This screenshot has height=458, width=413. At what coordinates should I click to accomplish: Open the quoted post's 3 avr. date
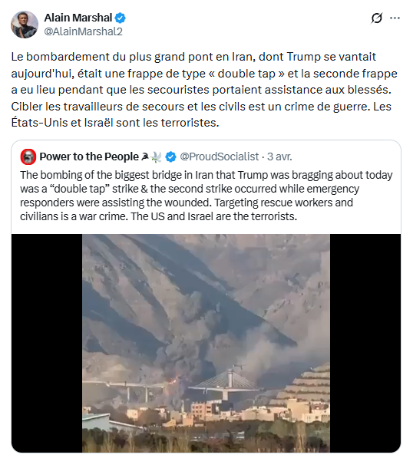pos(279,157)
